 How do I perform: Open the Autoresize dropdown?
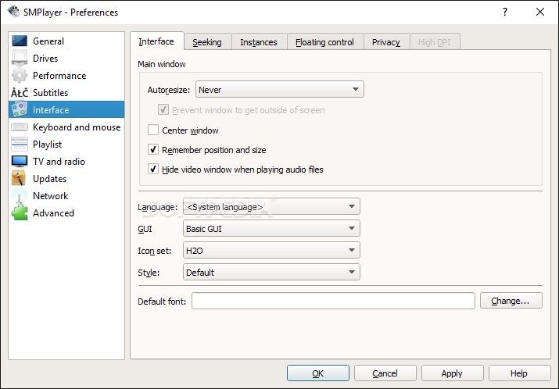click(x=280, y=89)
